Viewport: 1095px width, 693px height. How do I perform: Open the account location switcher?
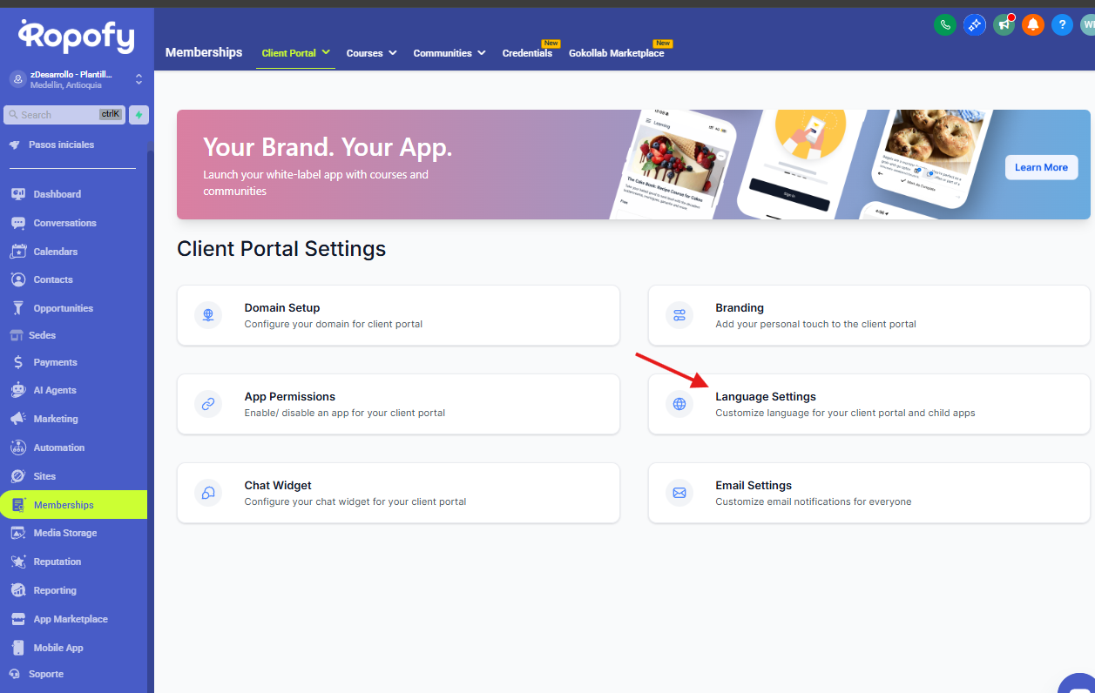(77, 79)
